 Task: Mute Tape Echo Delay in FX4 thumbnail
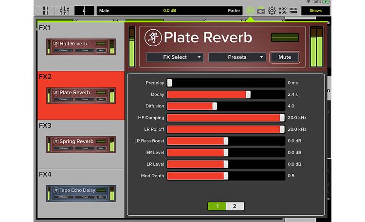(101, 197)
